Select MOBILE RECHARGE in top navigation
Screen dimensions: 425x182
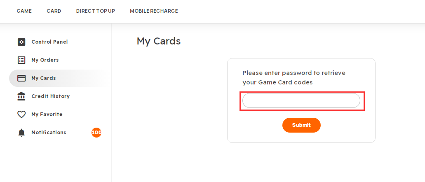click(x=154, y=11)
